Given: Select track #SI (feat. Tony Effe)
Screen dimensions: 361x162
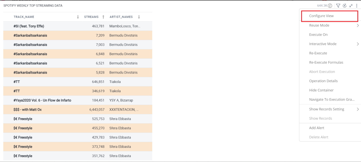Looking at the screenshot, I should tap(29, 26).
